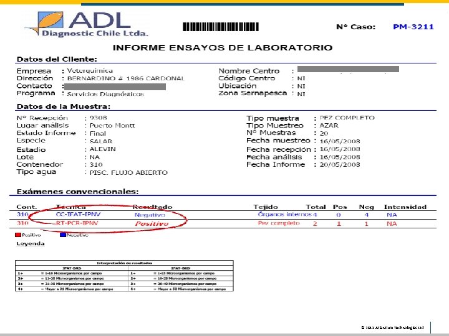Click the red Positivo legend swatch
449x336 pixels.
[18, 235]
